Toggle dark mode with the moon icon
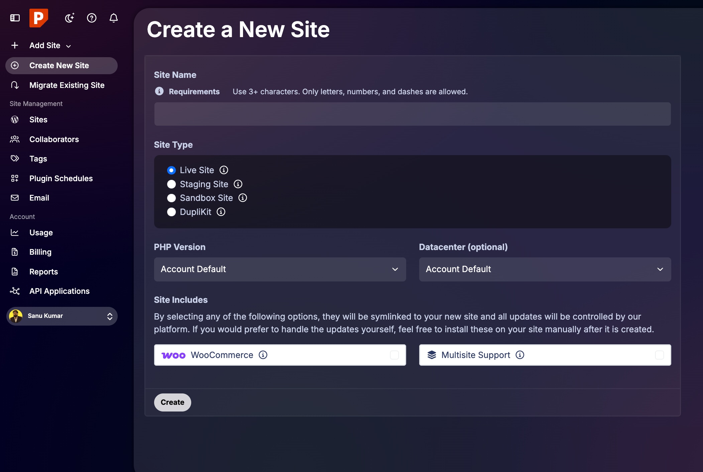The height and width of the screenshot is (472, 703). (69, 18)
